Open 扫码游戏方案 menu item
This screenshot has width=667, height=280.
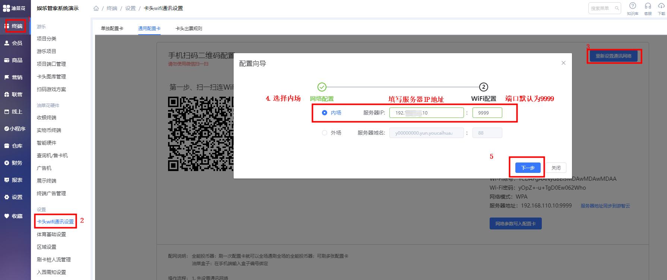click(51, 89)
